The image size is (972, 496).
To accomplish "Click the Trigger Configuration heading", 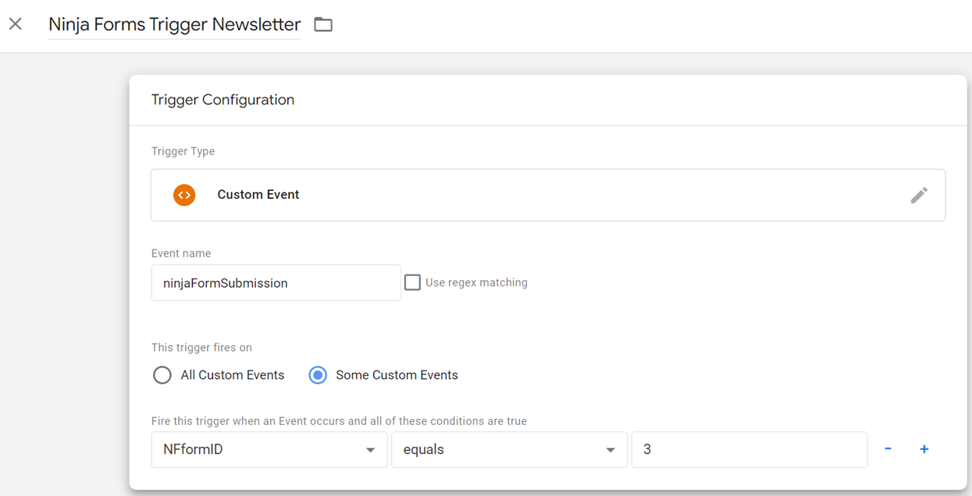I will click(x=223, y=100).
